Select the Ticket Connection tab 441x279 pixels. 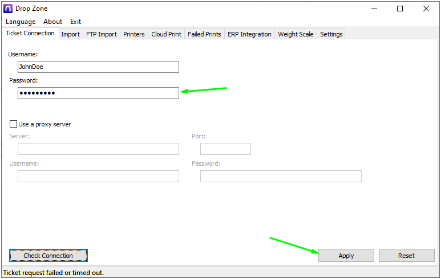(x=30, y=34)
